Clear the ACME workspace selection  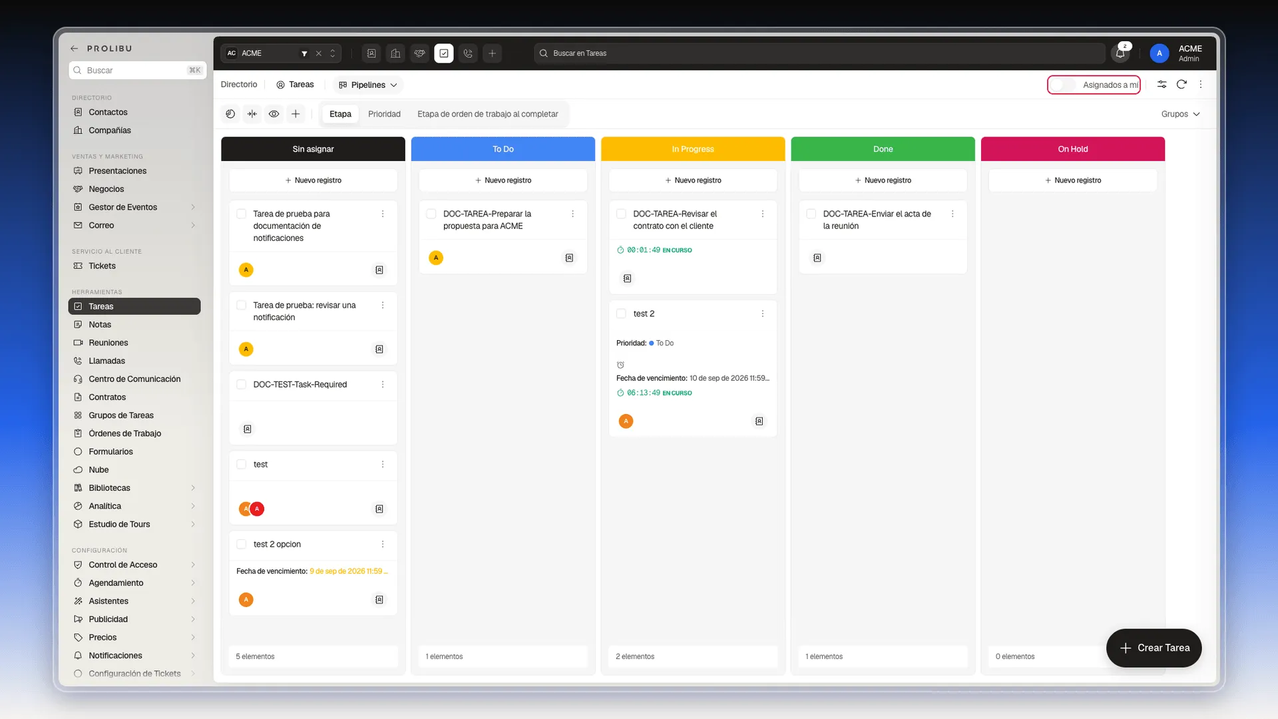click(319, 53)
